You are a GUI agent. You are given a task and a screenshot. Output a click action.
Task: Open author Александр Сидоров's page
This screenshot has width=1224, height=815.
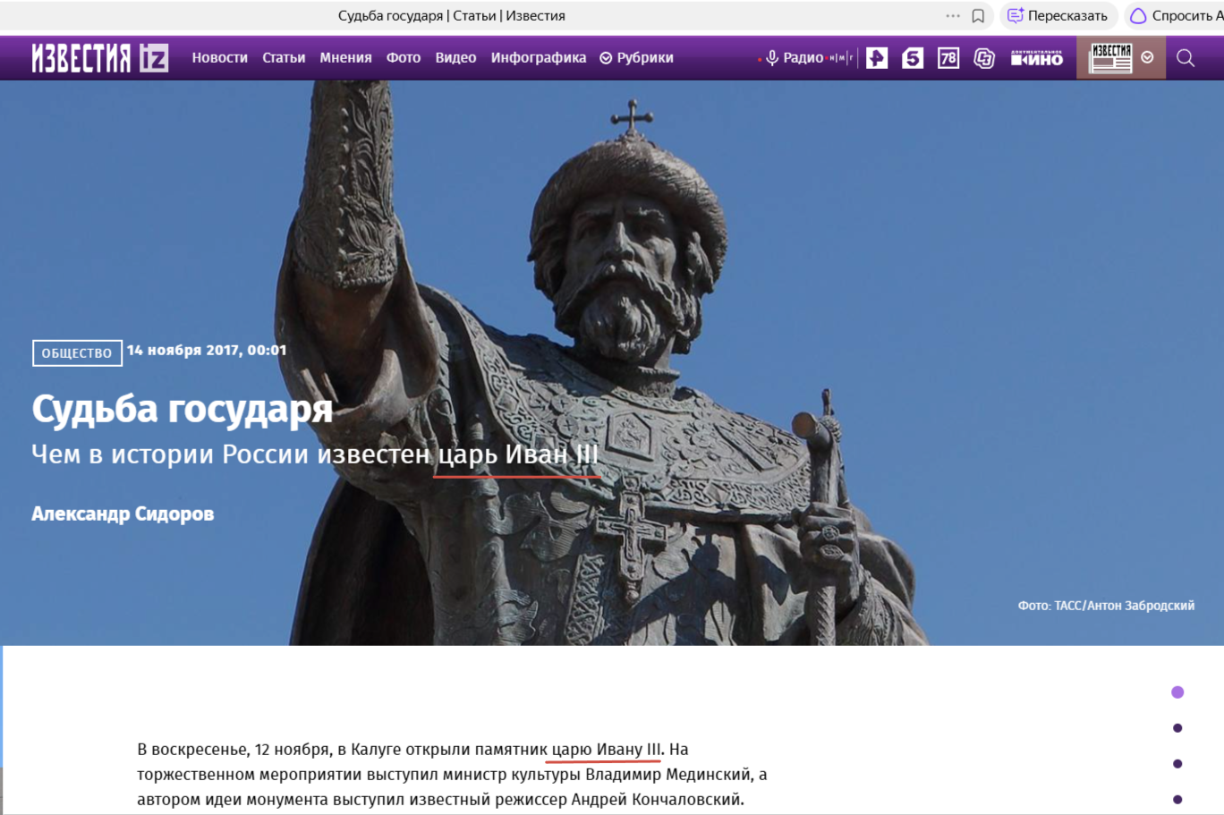coord(123,514)
